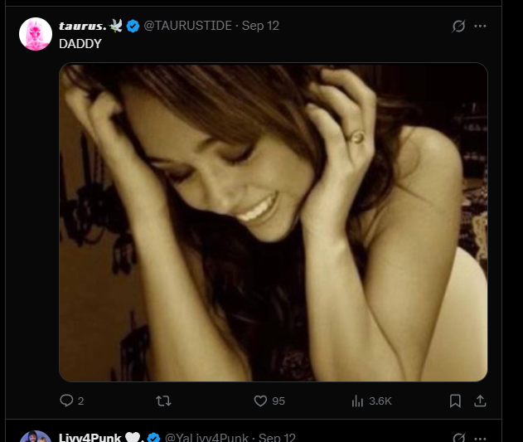Image resolution: width=523 pixels, height=442 pixels.
Task: Reply to the taurus tweet
Action: [x=67, y=401]
